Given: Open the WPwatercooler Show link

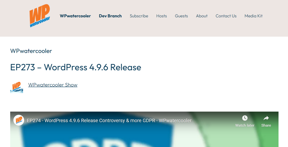Looking at the screenshot, I should [53, 85].
